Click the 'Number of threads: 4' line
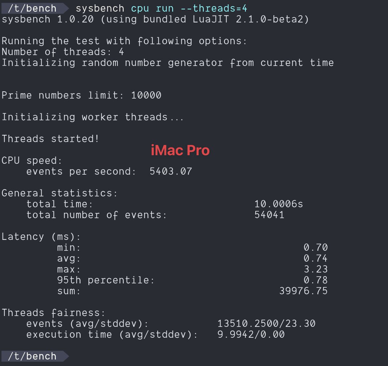This screenshot has height=366, width=388. click(x=63, y=52)
